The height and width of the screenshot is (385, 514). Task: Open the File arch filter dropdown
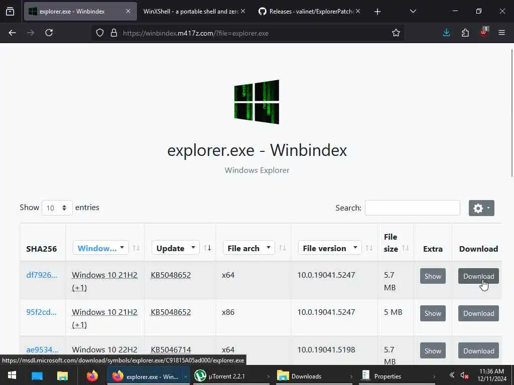click(248, 248)
